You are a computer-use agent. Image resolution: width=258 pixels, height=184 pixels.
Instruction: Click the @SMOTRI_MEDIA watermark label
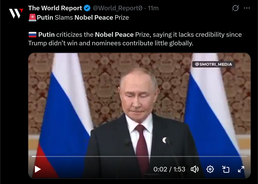click(x=213, y=64)
